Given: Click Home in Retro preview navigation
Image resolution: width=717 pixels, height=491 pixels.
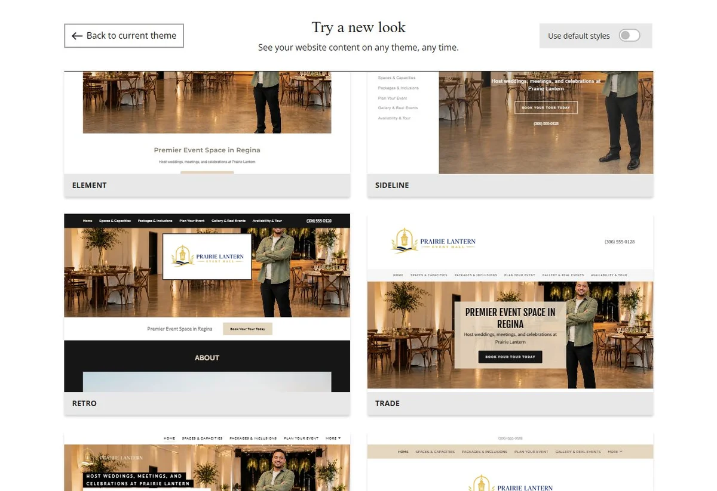Looking at the screenshot, I should point(88,221).
